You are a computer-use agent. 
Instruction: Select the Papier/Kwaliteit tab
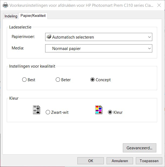pos(33,16)
